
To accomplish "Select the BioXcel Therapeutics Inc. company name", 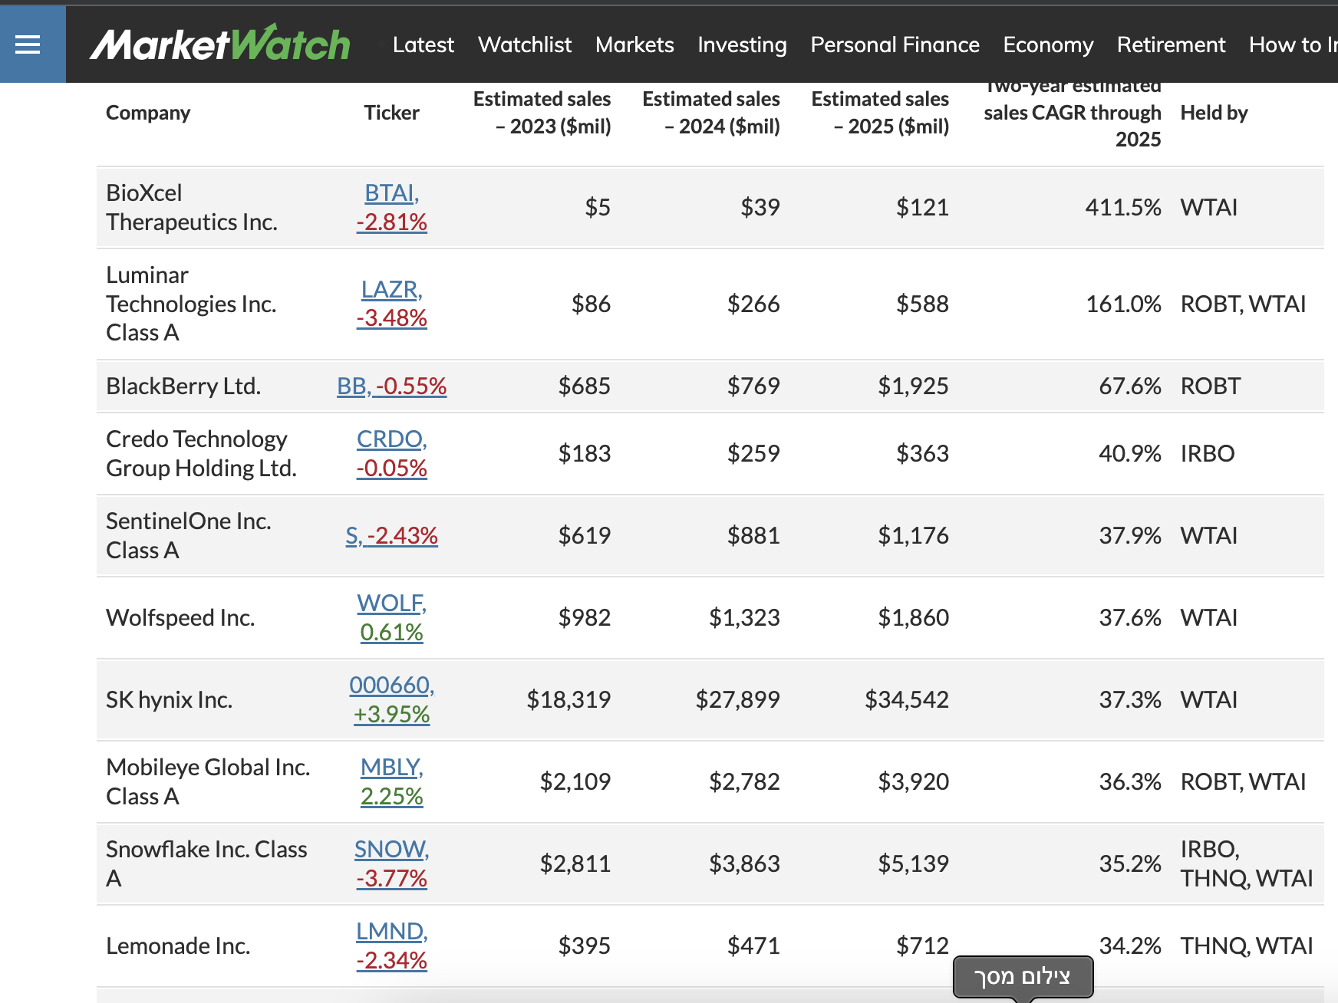I will (x=192, y=207).
